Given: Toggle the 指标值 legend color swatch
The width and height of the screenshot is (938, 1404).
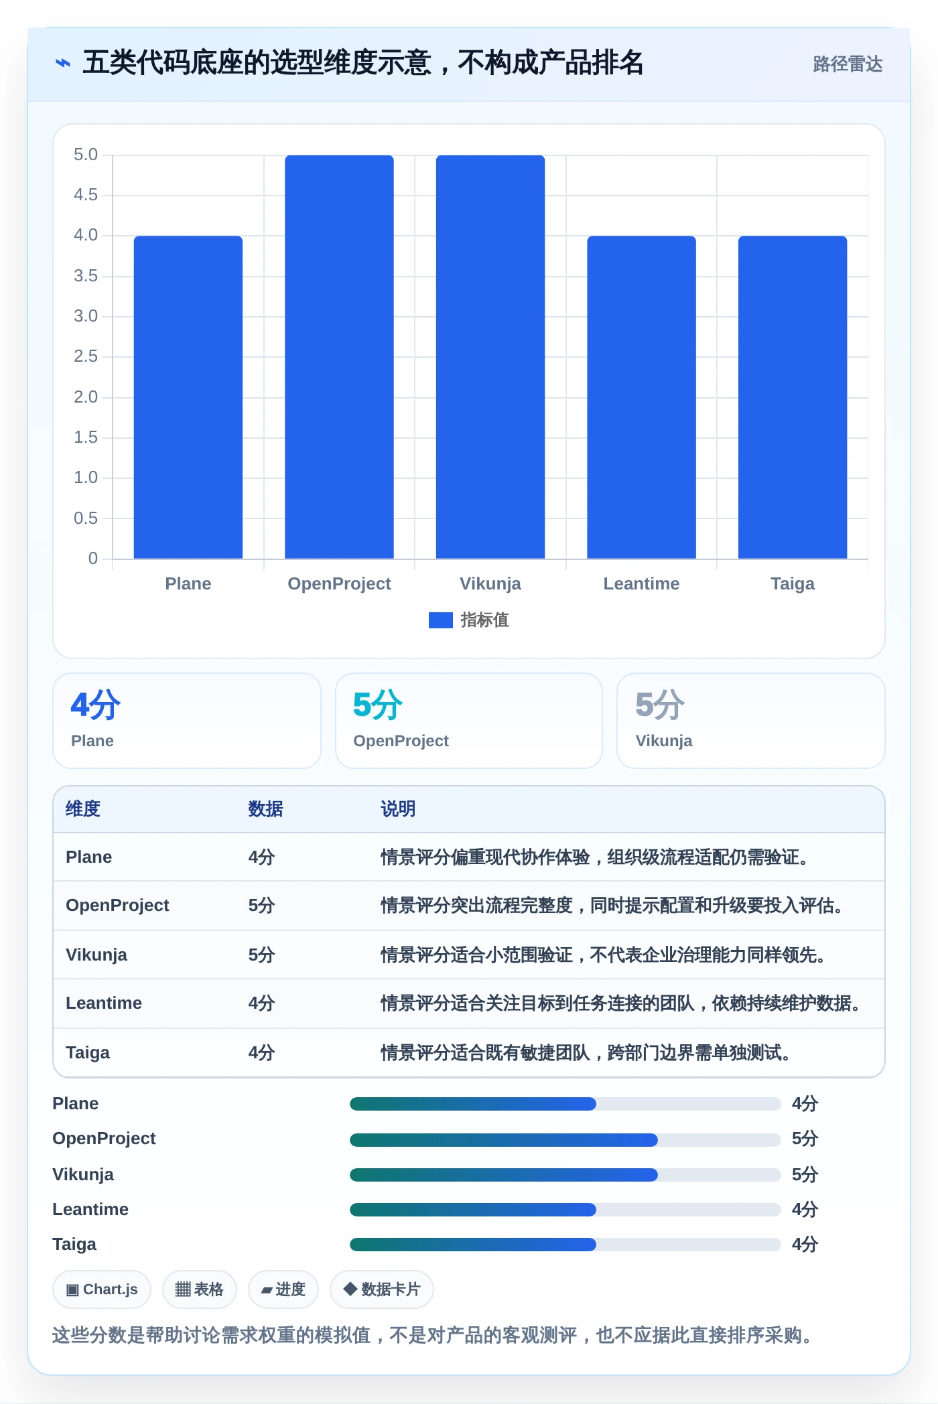Looking at the screenshot, I should point(441,620).
